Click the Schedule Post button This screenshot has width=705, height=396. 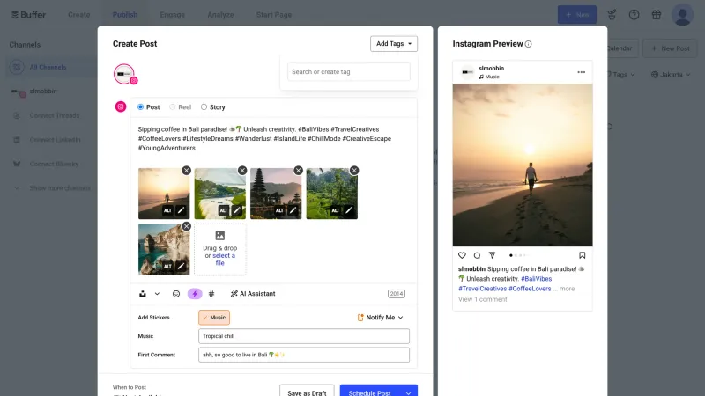click(369, 392)
